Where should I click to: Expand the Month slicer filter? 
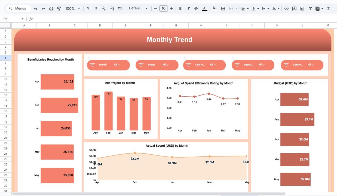pyautogui.click(x=117, y=65)
